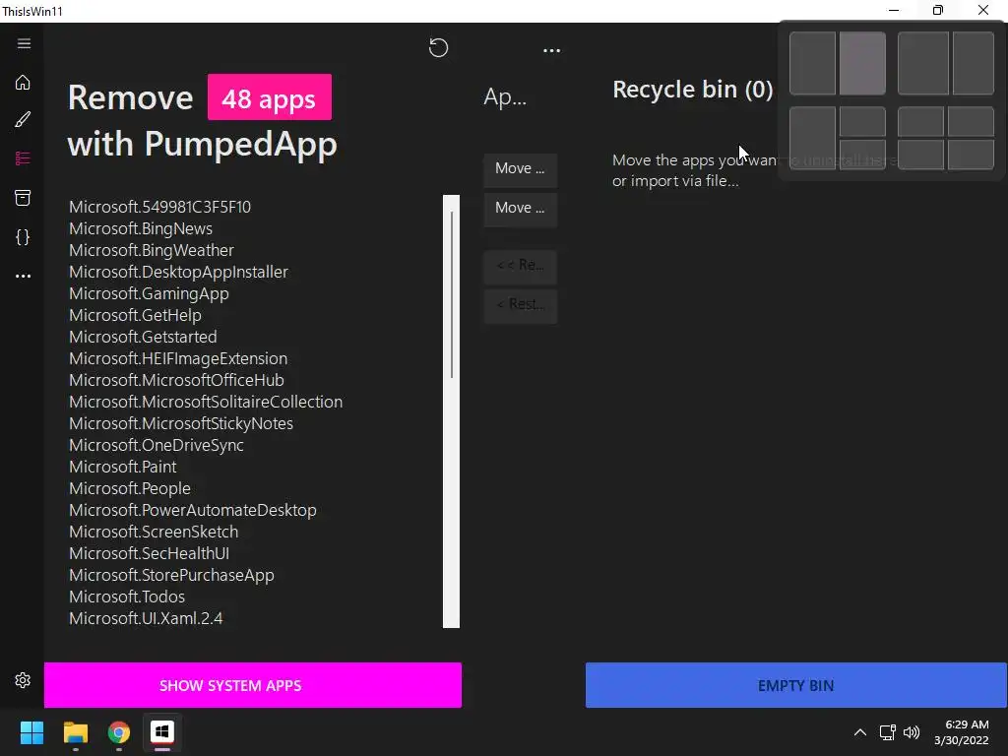
Task: Select Microsoft.BingNews in the list
Action: coord(141,228)
